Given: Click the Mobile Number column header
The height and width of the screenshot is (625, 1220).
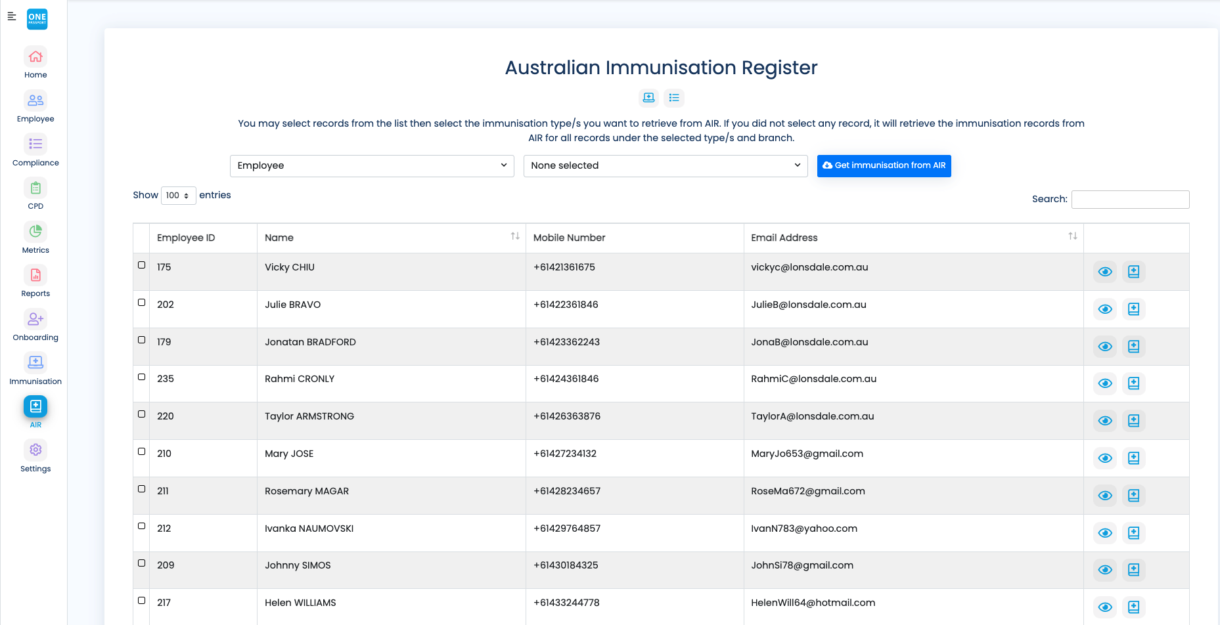Looking at the screenshot, I should (x=635, y=238).
